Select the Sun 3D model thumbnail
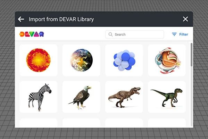Image resolution: width=208 pixels, height=139 pixels. [39, 60]
